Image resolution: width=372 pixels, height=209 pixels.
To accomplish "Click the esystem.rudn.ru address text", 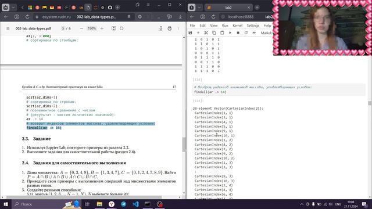I will point(56,17).
